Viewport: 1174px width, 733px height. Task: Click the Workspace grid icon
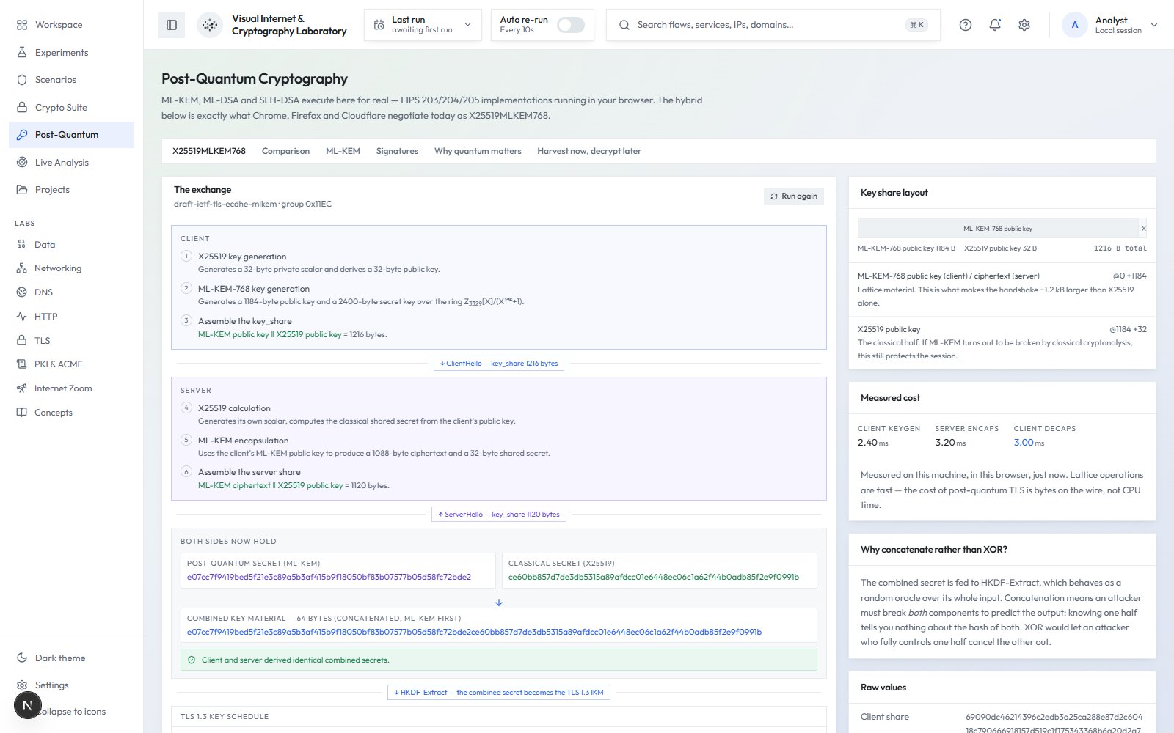(x=22, y=25)
